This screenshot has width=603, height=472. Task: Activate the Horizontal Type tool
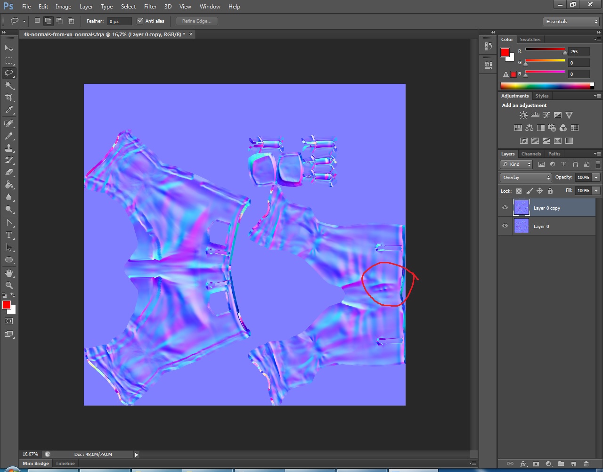click(9, 235)
